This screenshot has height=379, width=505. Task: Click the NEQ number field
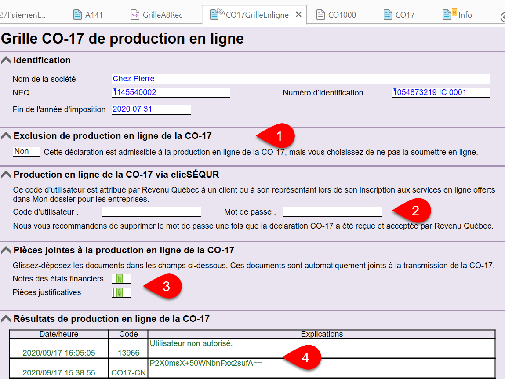pos(171,92)
